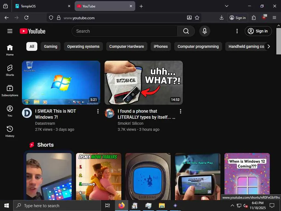This screenshot has height=211, width=281.
Task: Open Firefox downloads panel
Action: [x=221, y=18]
